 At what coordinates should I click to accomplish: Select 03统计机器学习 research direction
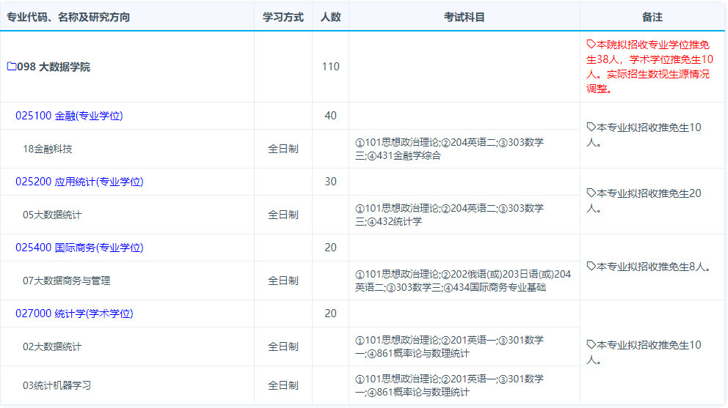coord(57,385)
